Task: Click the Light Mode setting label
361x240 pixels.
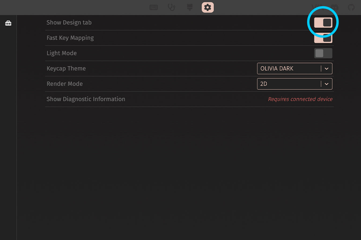Action: (62, 53)
